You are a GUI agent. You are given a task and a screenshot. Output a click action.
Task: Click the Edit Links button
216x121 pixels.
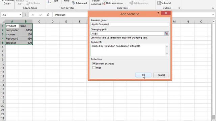click(x=33, y=3)
